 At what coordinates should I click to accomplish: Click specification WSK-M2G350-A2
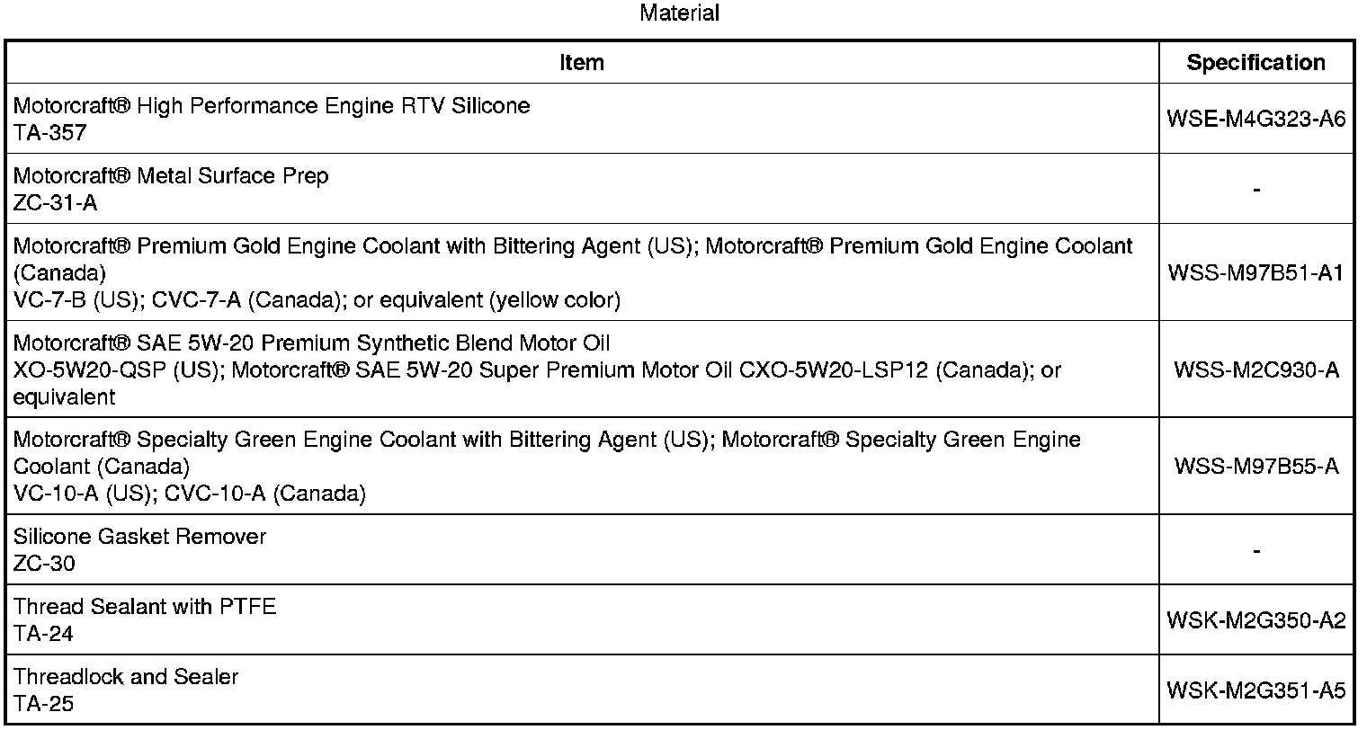pyautogui.click(x=1255, y=620)
